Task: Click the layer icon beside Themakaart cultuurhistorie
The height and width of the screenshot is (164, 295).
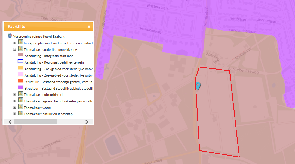Action: point(20,93)
